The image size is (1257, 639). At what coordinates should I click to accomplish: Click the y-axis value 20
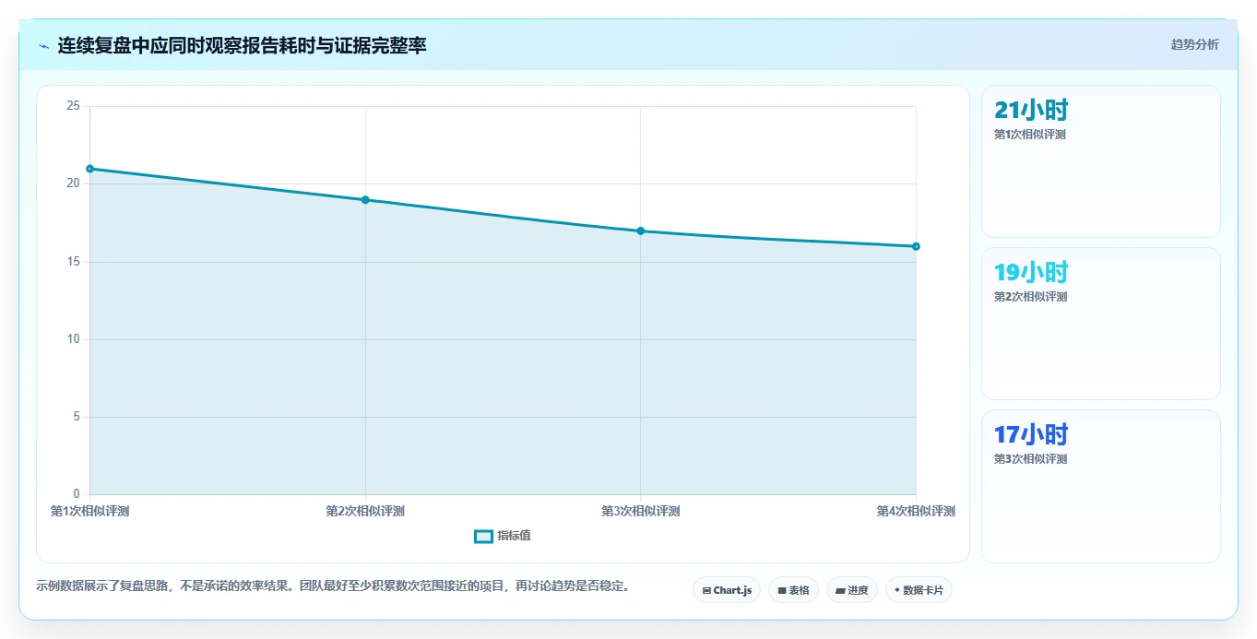pyautogui.click(x=73, y=183)
